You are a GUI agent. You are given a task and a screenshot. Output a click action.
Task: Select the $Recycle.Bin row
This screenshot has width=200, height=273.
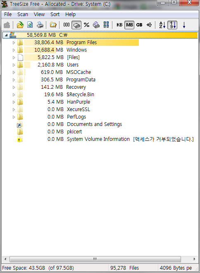pos(100,95)
